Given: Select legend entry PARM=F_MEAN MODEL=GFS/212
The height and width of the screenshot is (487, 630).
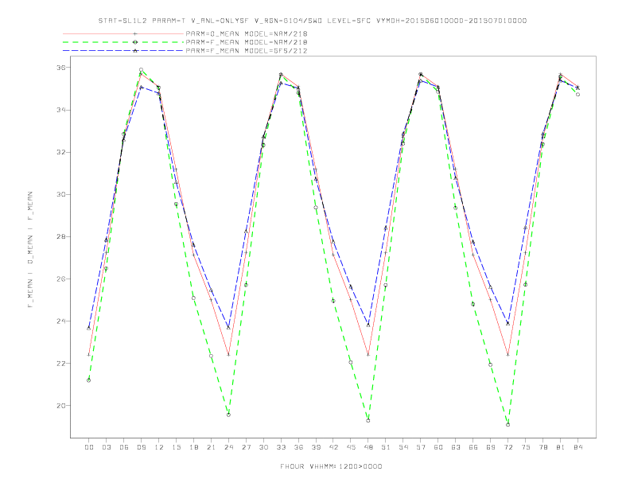Looking at the screenshot, I should (x=247, y=51).
